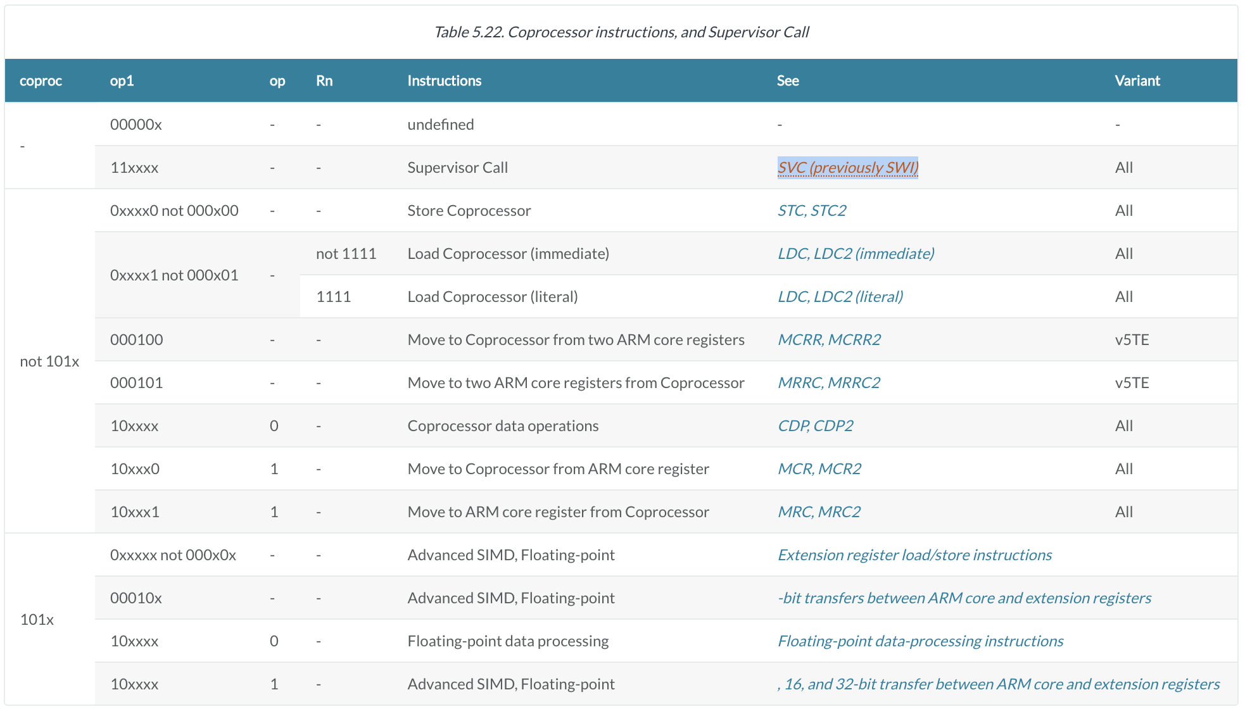1245x709 pixels.
Task: Select the 0xxxx0 not 000x00 cell
Action: click(174, 211)
